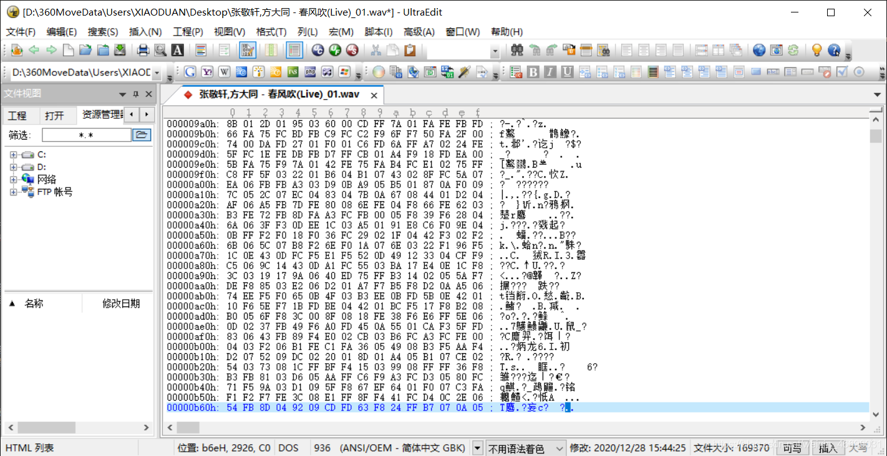Click the HTML Italic I icon
The width and height of the screenshot is (887, 456).
[550, 72]
